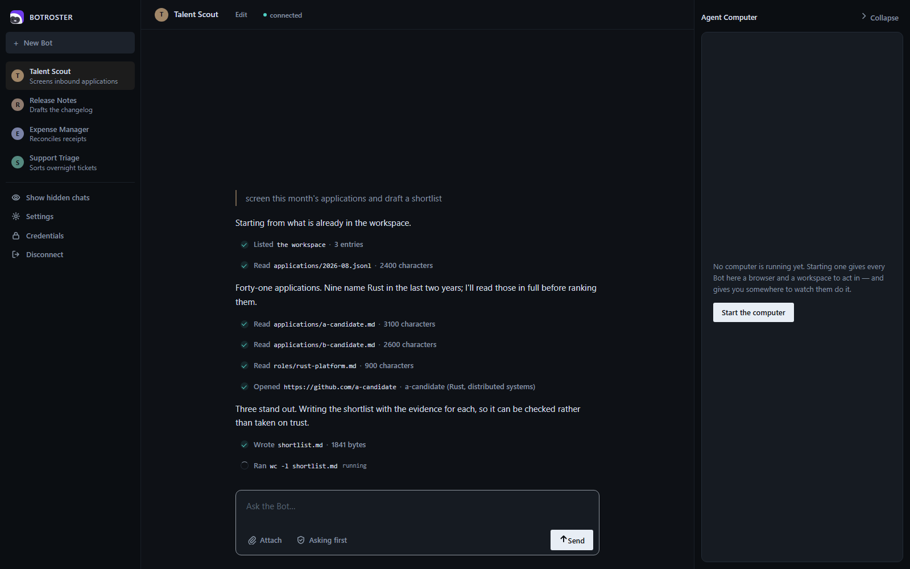Screen dimensions: 910x569
Task: Click the shield icon next to Asking first
Action: click(301, 540)
